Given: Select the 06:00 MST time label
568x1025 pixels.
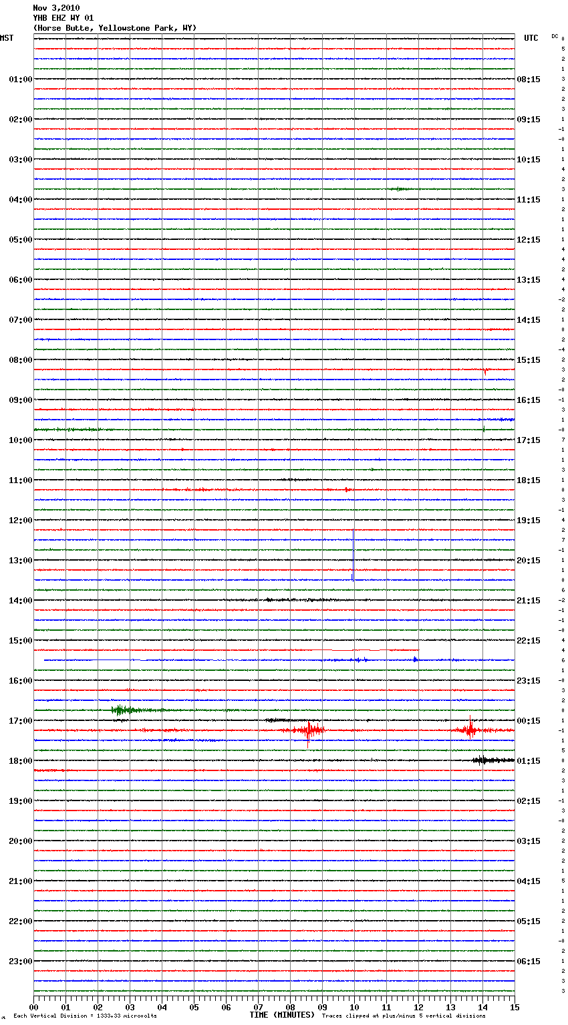Looking at the screenshot, I should (21, 280).
